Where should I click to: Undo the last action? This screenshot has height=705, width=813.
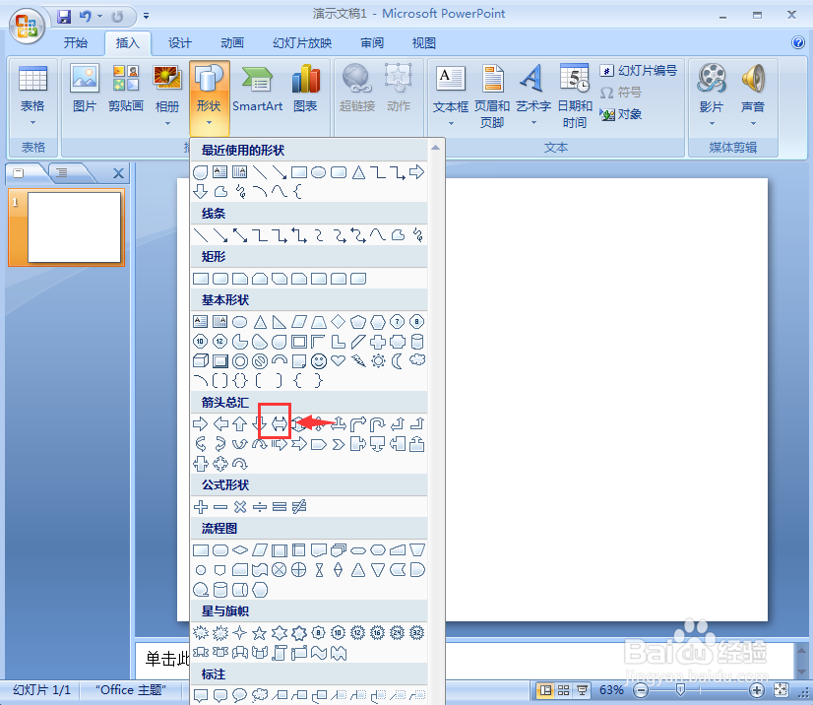(x=85, y=16)
